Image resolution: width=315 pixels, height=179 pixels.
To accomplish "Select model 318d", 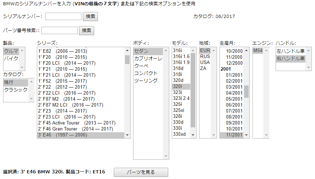I will tap(181, 68).
